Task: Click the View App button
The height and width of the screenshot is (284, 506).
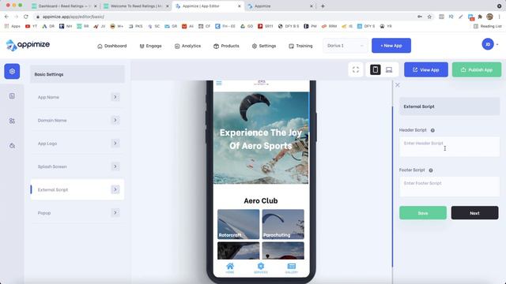Action: pyautogui.click(x=426, y=69)
